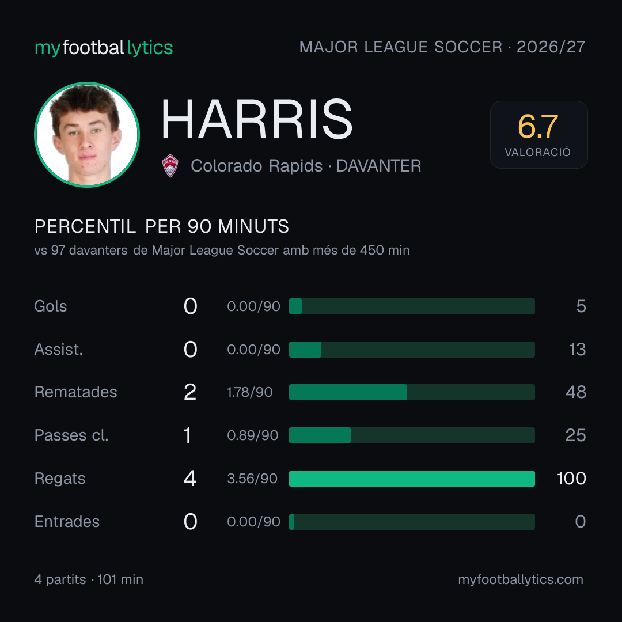
Task: Click the Entrades percentile bar
Action: point(412,522)
